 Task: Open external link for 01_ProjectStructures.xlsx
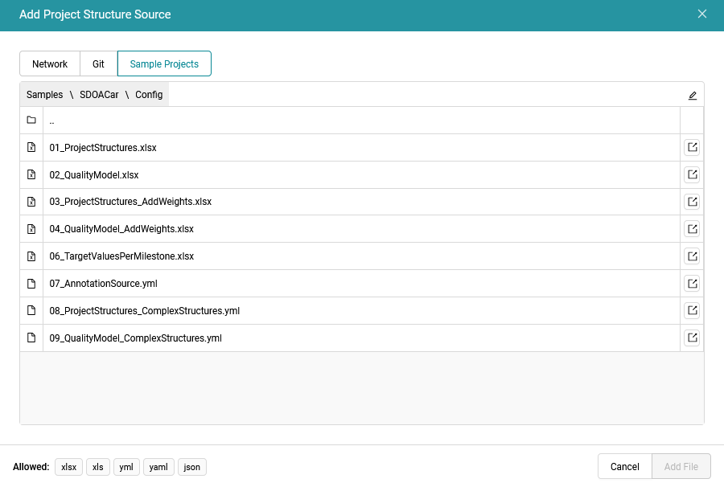coord(692,147)
